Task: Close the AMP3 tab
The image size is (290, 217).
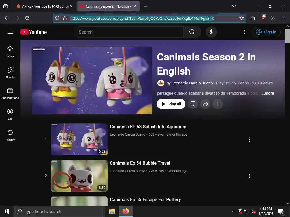Action: click(x=71, y=6)
